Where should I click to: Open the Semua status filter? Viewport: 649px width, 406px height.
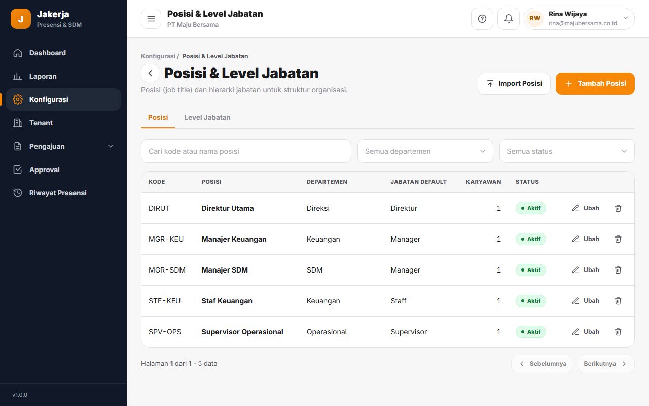567,151
